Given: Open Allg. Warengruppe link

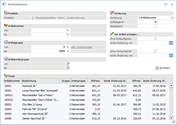Looking at the screenshot, I should coord(81,47).
